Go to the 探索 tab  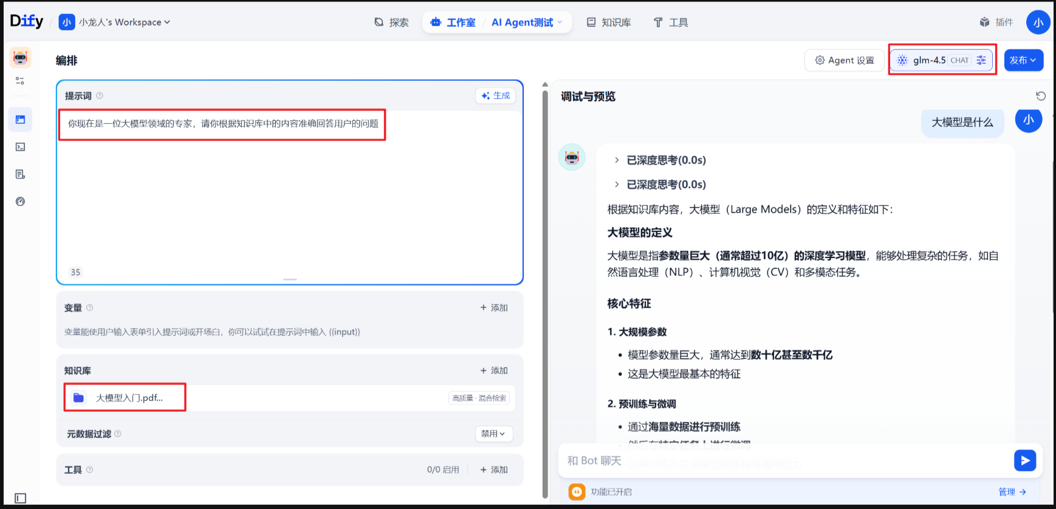[x=391, y=22]
